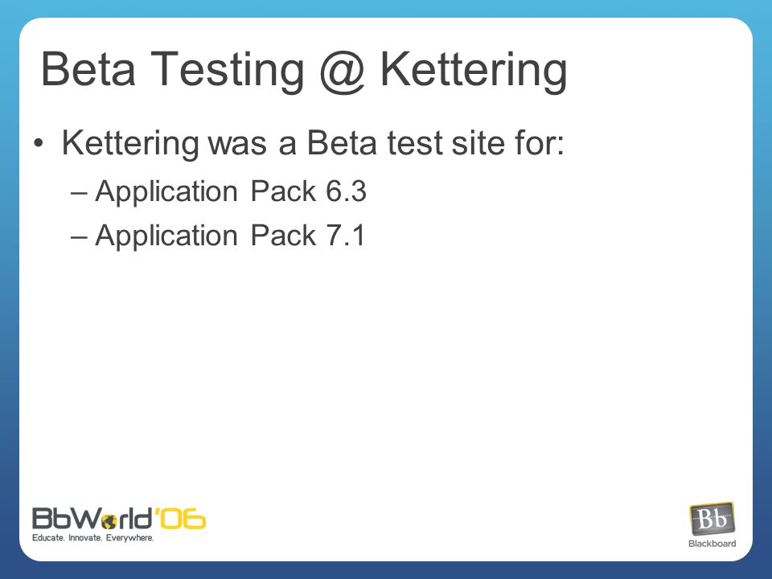The width and height of the screenshot is (772, 579).
Task: Select the line Kettering was a Beta test site
Action: (x=313, y=143)
